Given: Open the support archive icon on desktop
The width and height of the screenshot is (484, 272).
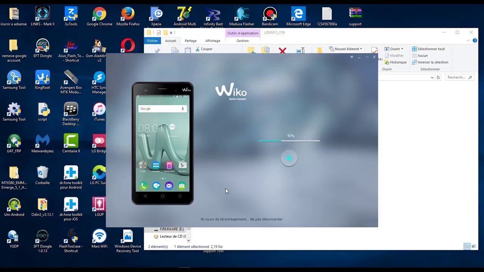Looking at the screenshot, I should pyautogui.click(x=355, y=16).
